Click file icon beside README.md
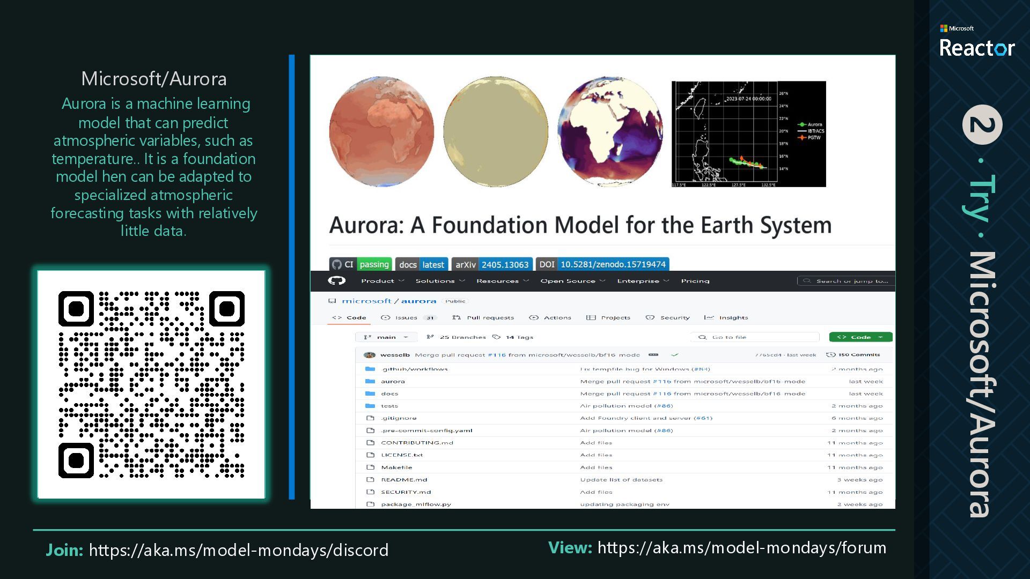Viewport: 1030px width, 579px height. click(370, 480)
